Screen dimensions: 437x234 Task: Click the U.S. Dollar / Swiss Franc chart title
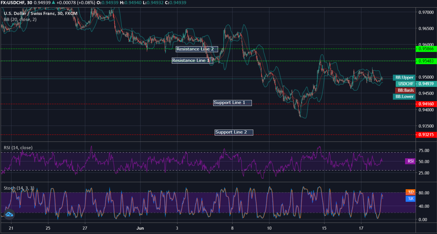[x=40, y=13]
